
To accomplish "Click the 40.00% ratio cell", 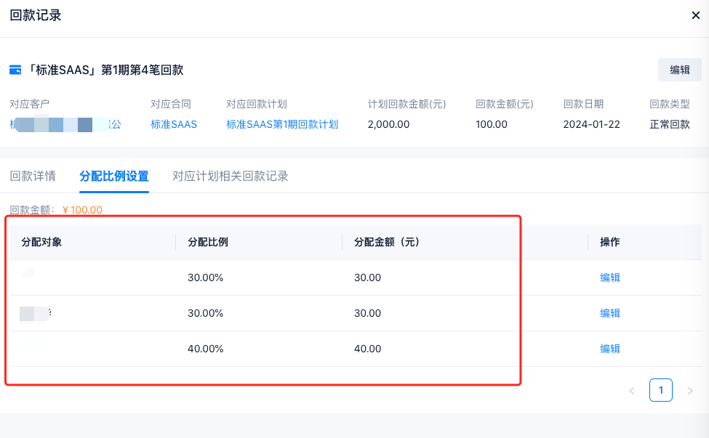I will coord(206,349).
